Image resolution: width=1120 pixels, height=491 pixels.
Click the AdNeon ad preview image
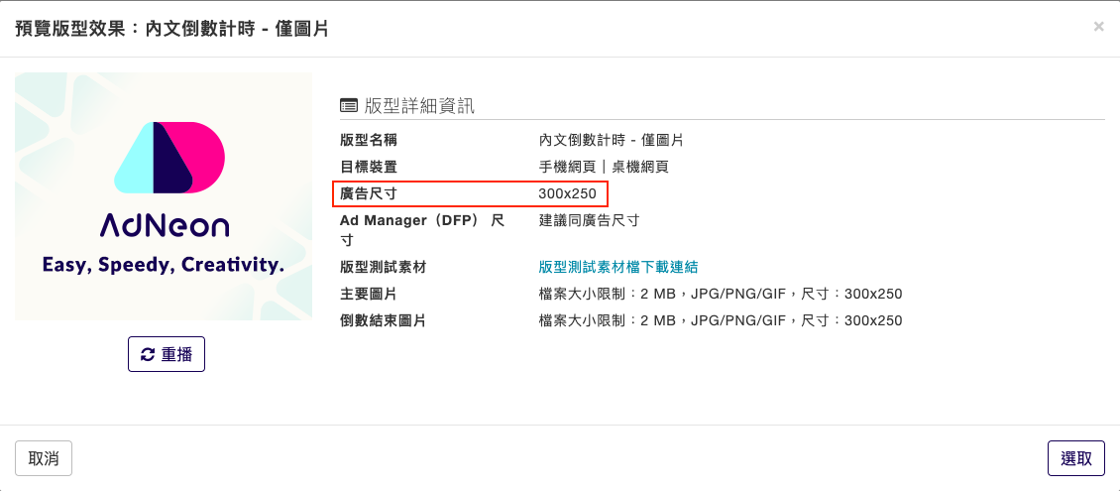coord(164,196)
